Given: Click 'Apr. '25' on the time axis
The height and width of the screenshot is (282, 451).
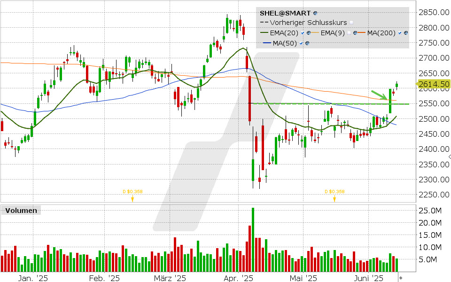Looking at the screenshot, I should coord(239,278).
